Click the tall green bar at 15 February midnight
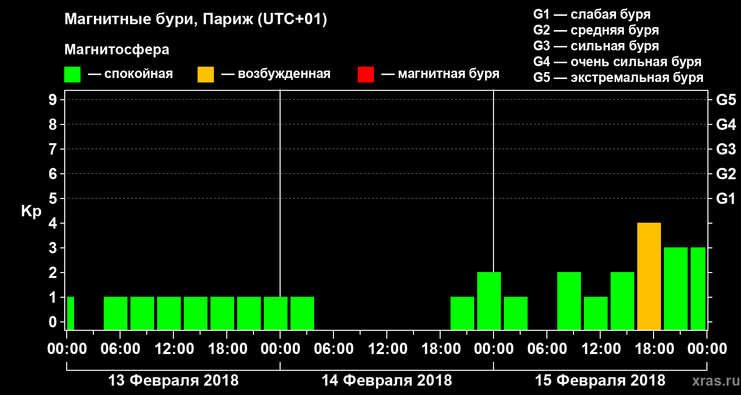This screenshot has width=741, height=395. pos(489,301)
